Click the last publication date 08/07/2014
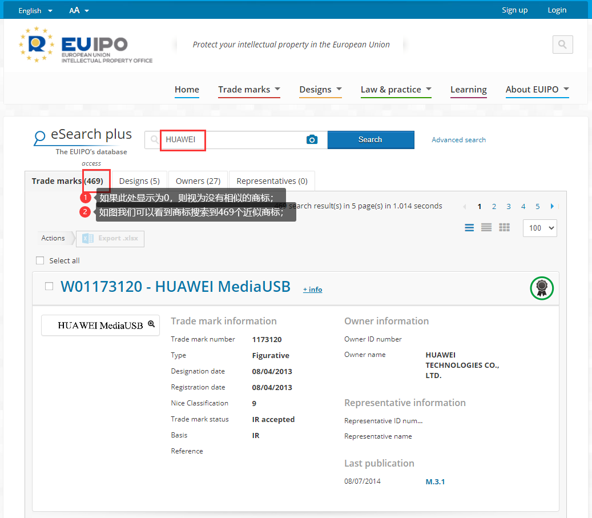592x518 pixels. 363,481
